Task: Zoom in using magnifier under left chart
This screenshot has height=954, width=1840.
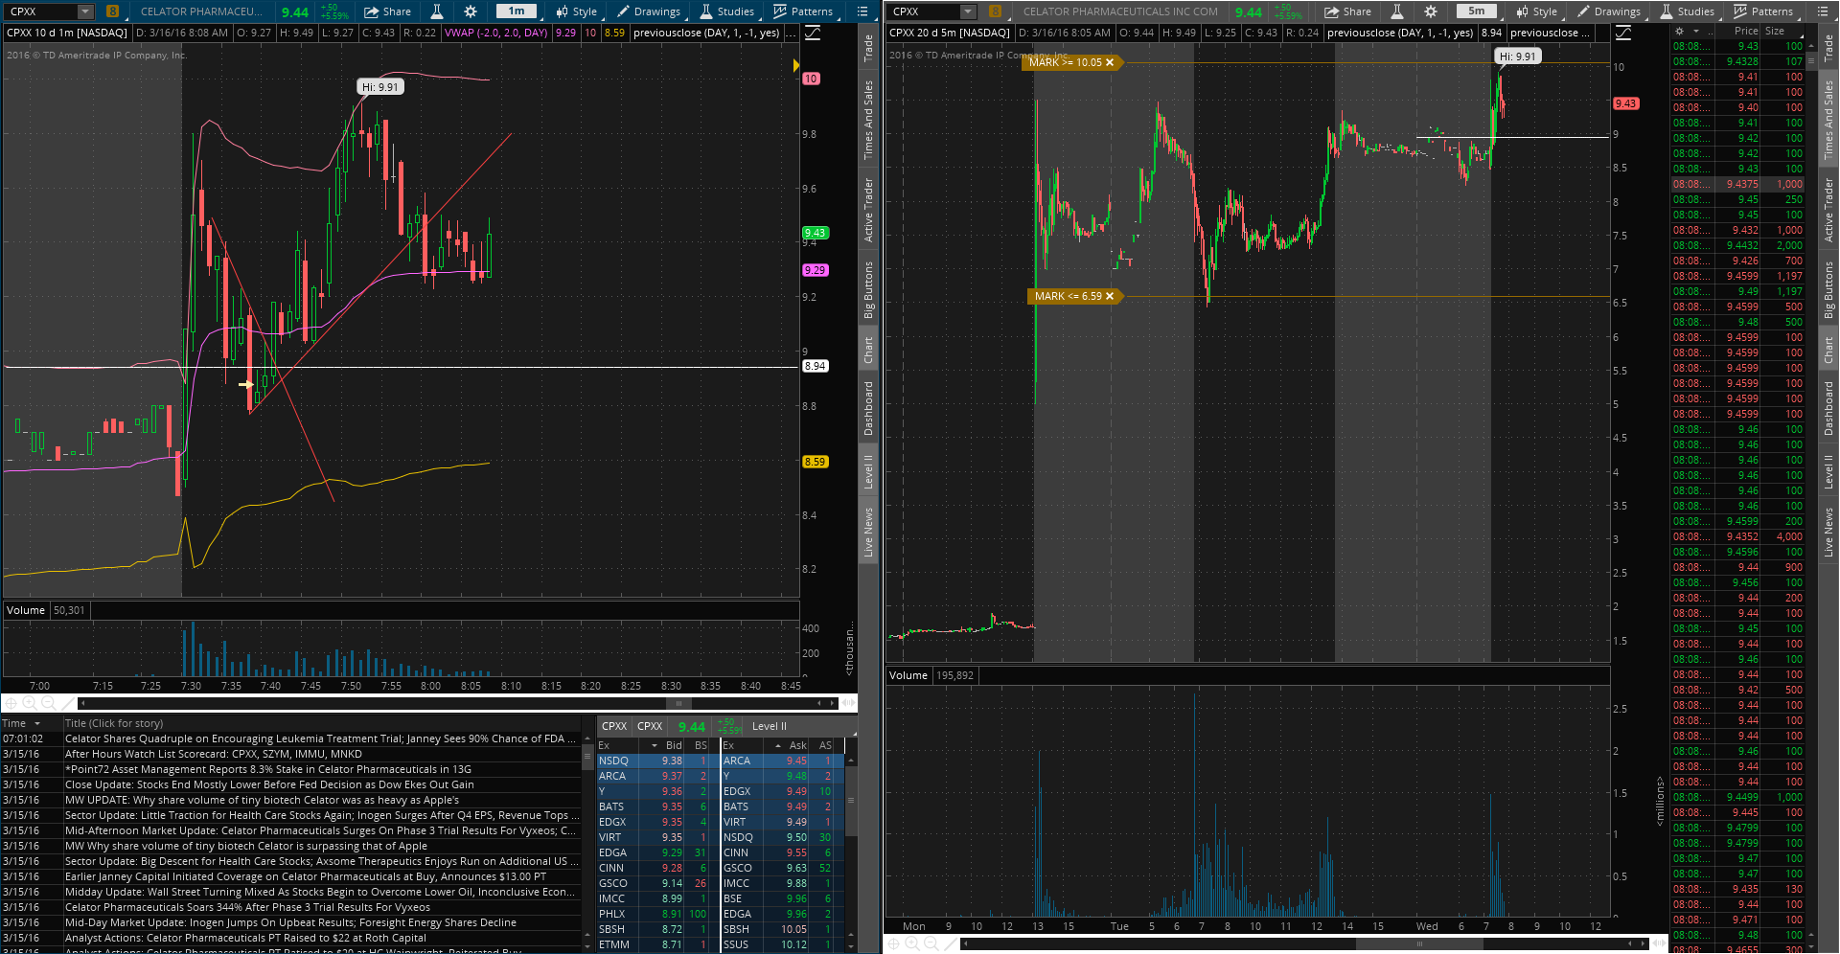Action: [30, 703]
